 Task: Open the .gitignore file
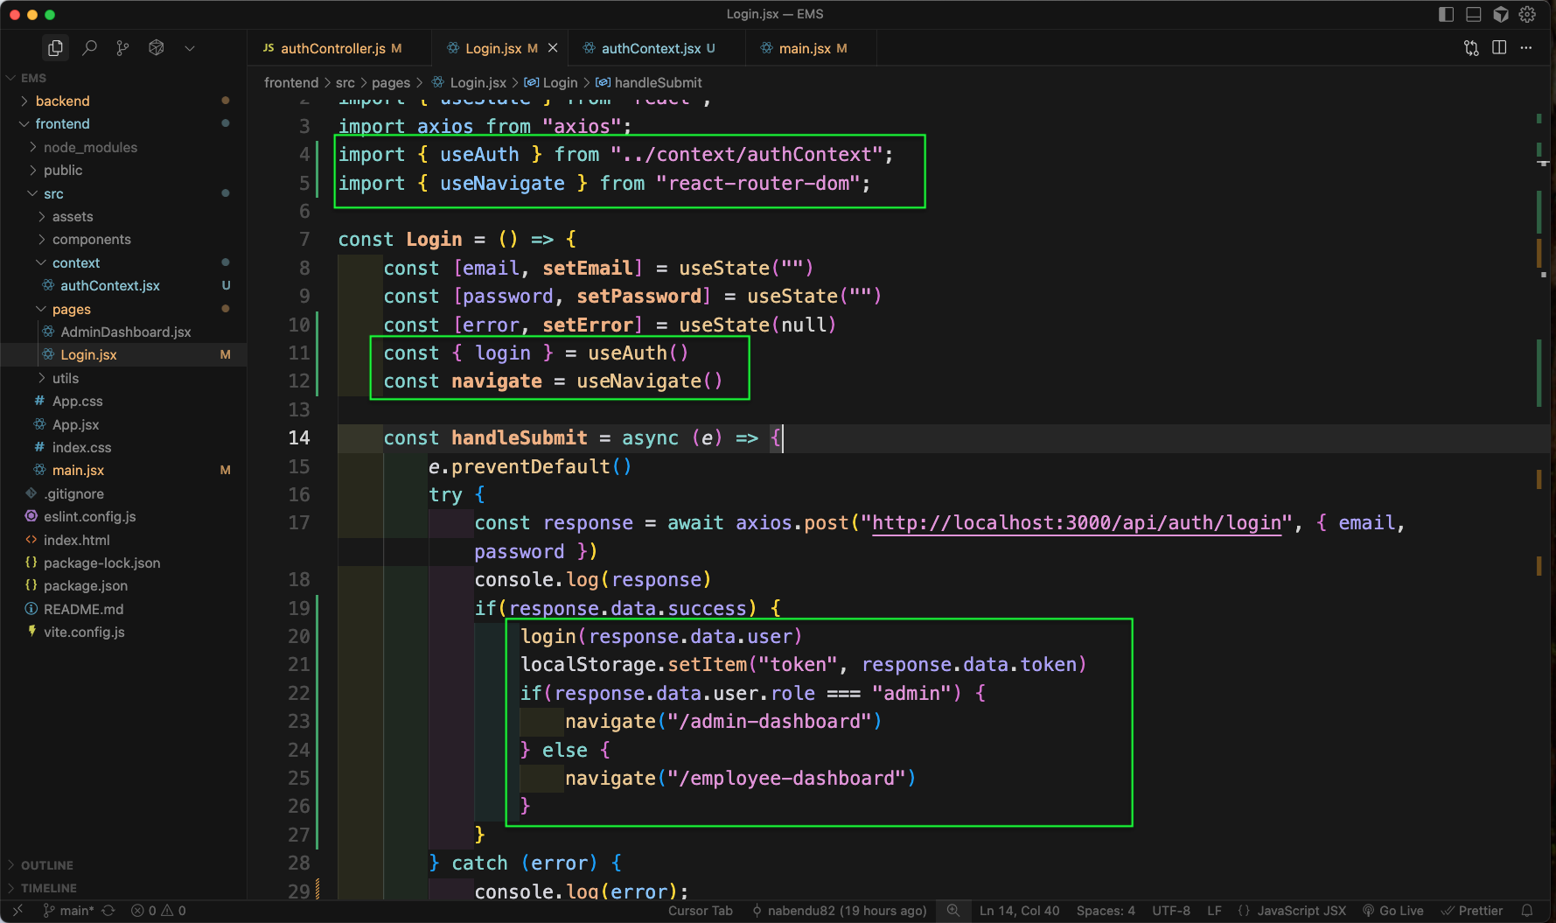coord(123,493)
